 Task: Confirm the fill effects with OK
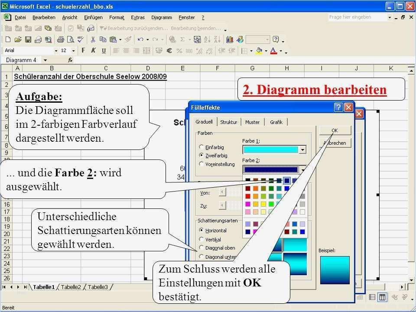(x=335, y=130)
